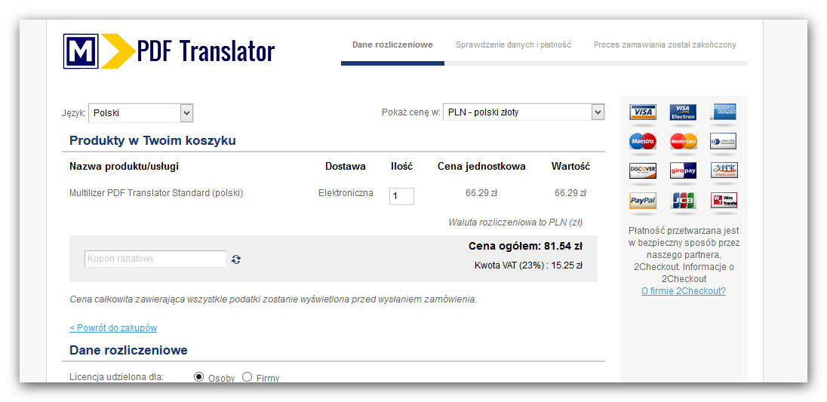Pick the Alipay payment icon
The width and height of the screenshot is (827, 402).
[x=724, y=170]
